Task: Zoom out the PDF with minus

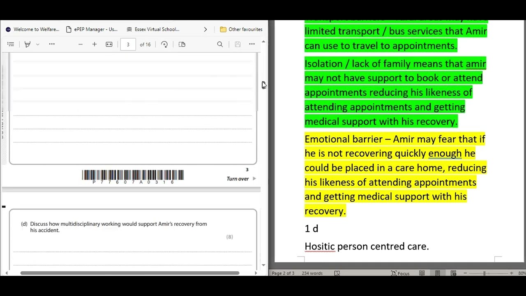Action: [81, 44]
